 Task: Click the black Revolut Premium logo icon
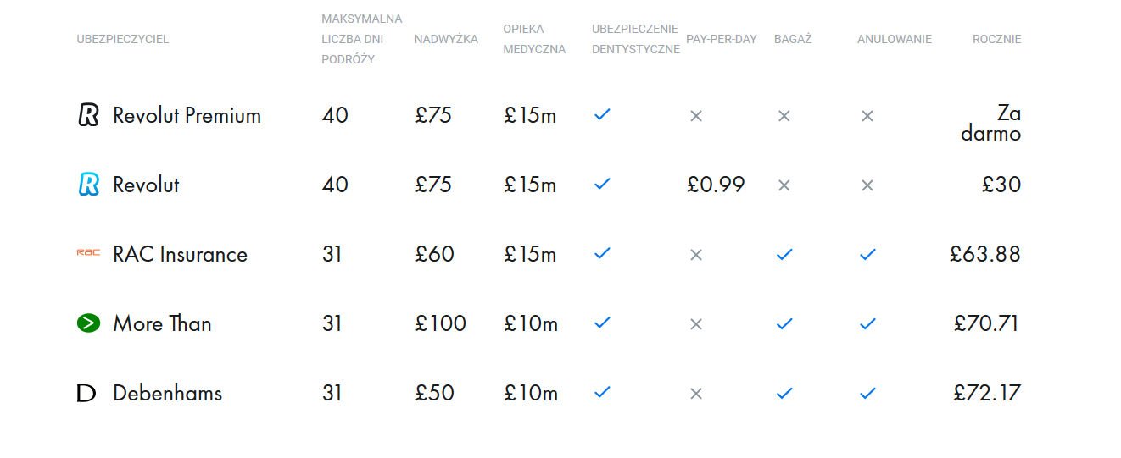[x=88, y=115]
